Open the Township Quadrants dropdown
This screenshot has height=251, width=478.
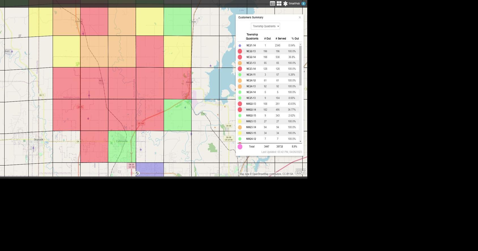265,26
